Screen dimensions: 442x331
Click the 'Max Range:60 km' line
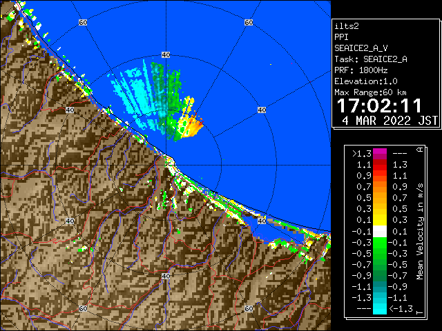click(x=370, y=92)
